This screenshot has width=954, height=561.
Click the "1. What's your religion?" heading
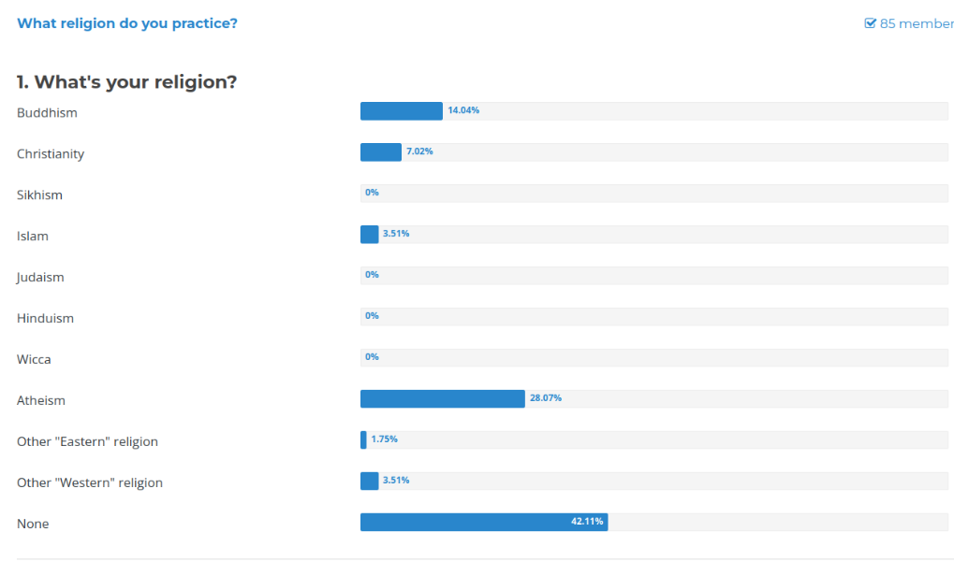(x=126, y=82)
